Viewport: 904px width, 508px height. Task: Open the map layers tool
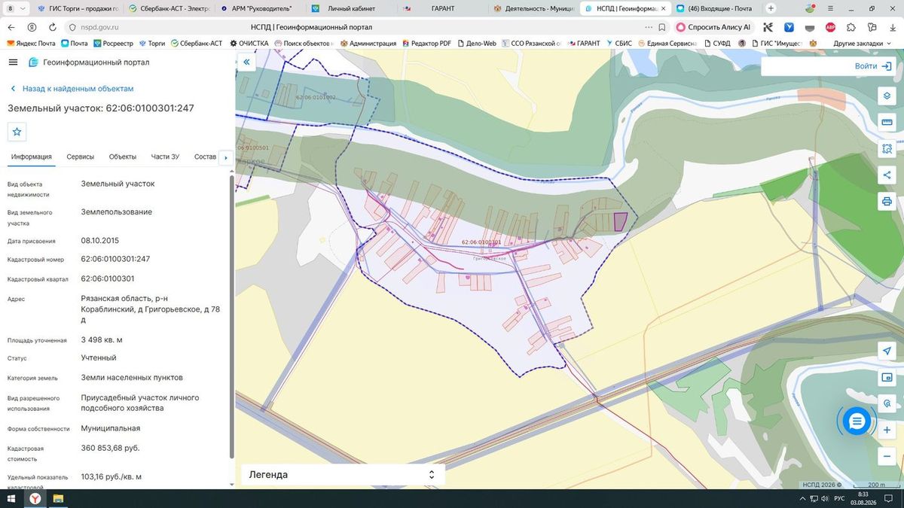pyautogui.click(x=887, y=96)
